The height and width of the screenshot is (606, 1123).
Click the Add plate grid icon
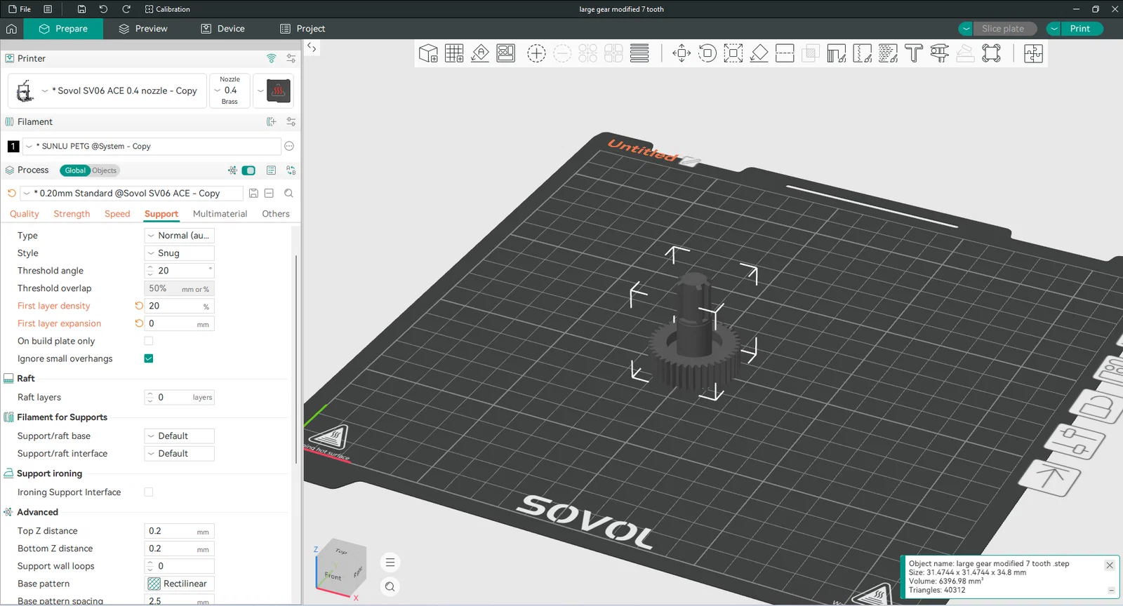click(x=454, y=53)
